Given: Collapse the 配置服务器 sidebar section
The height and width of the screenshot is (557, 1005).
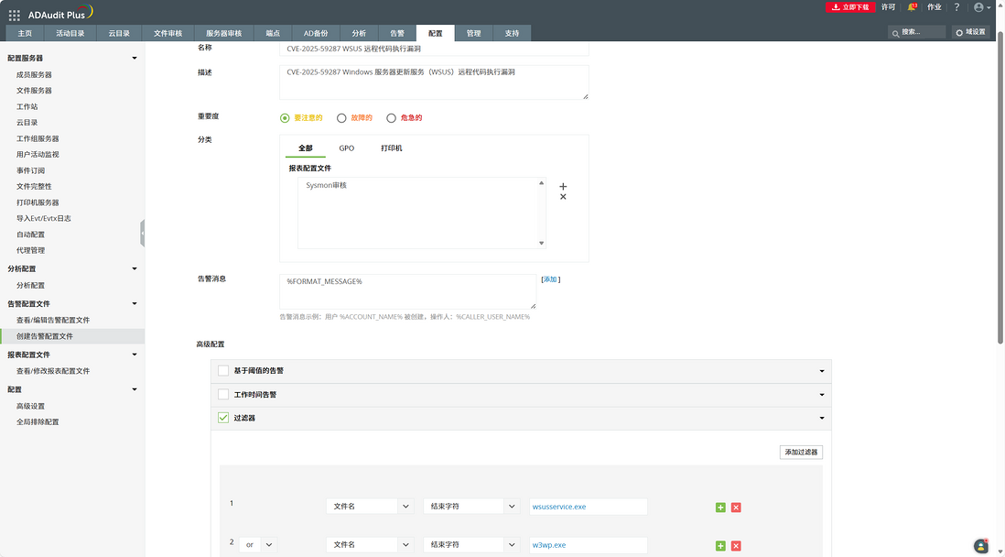Looking at the screenshot, I should click(x=135, y=59).
